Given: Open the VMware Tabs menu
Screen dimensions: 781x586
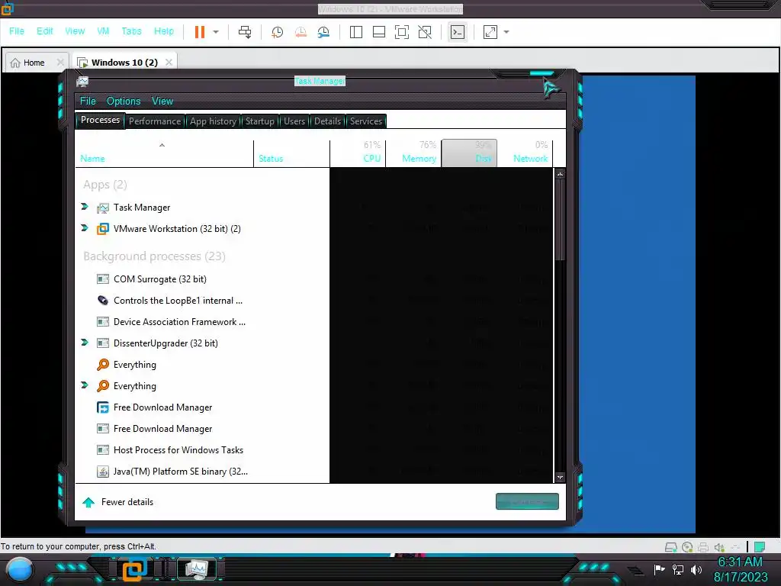Looking at the screenshot, I should coord(131,31).
